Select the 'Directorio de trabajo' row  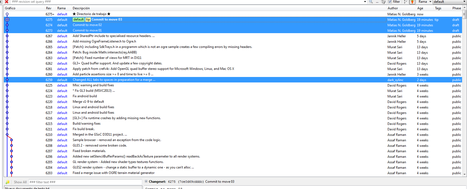click(233, 14)
